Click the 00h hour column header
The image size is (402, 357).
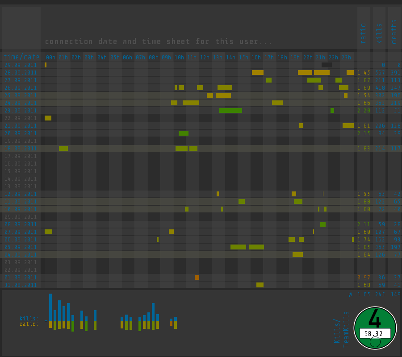point(50,58)
